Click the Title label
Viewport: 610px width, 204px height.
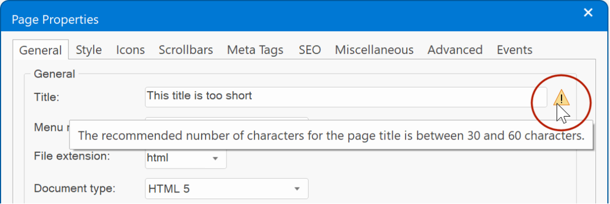(x=47, y=97)
